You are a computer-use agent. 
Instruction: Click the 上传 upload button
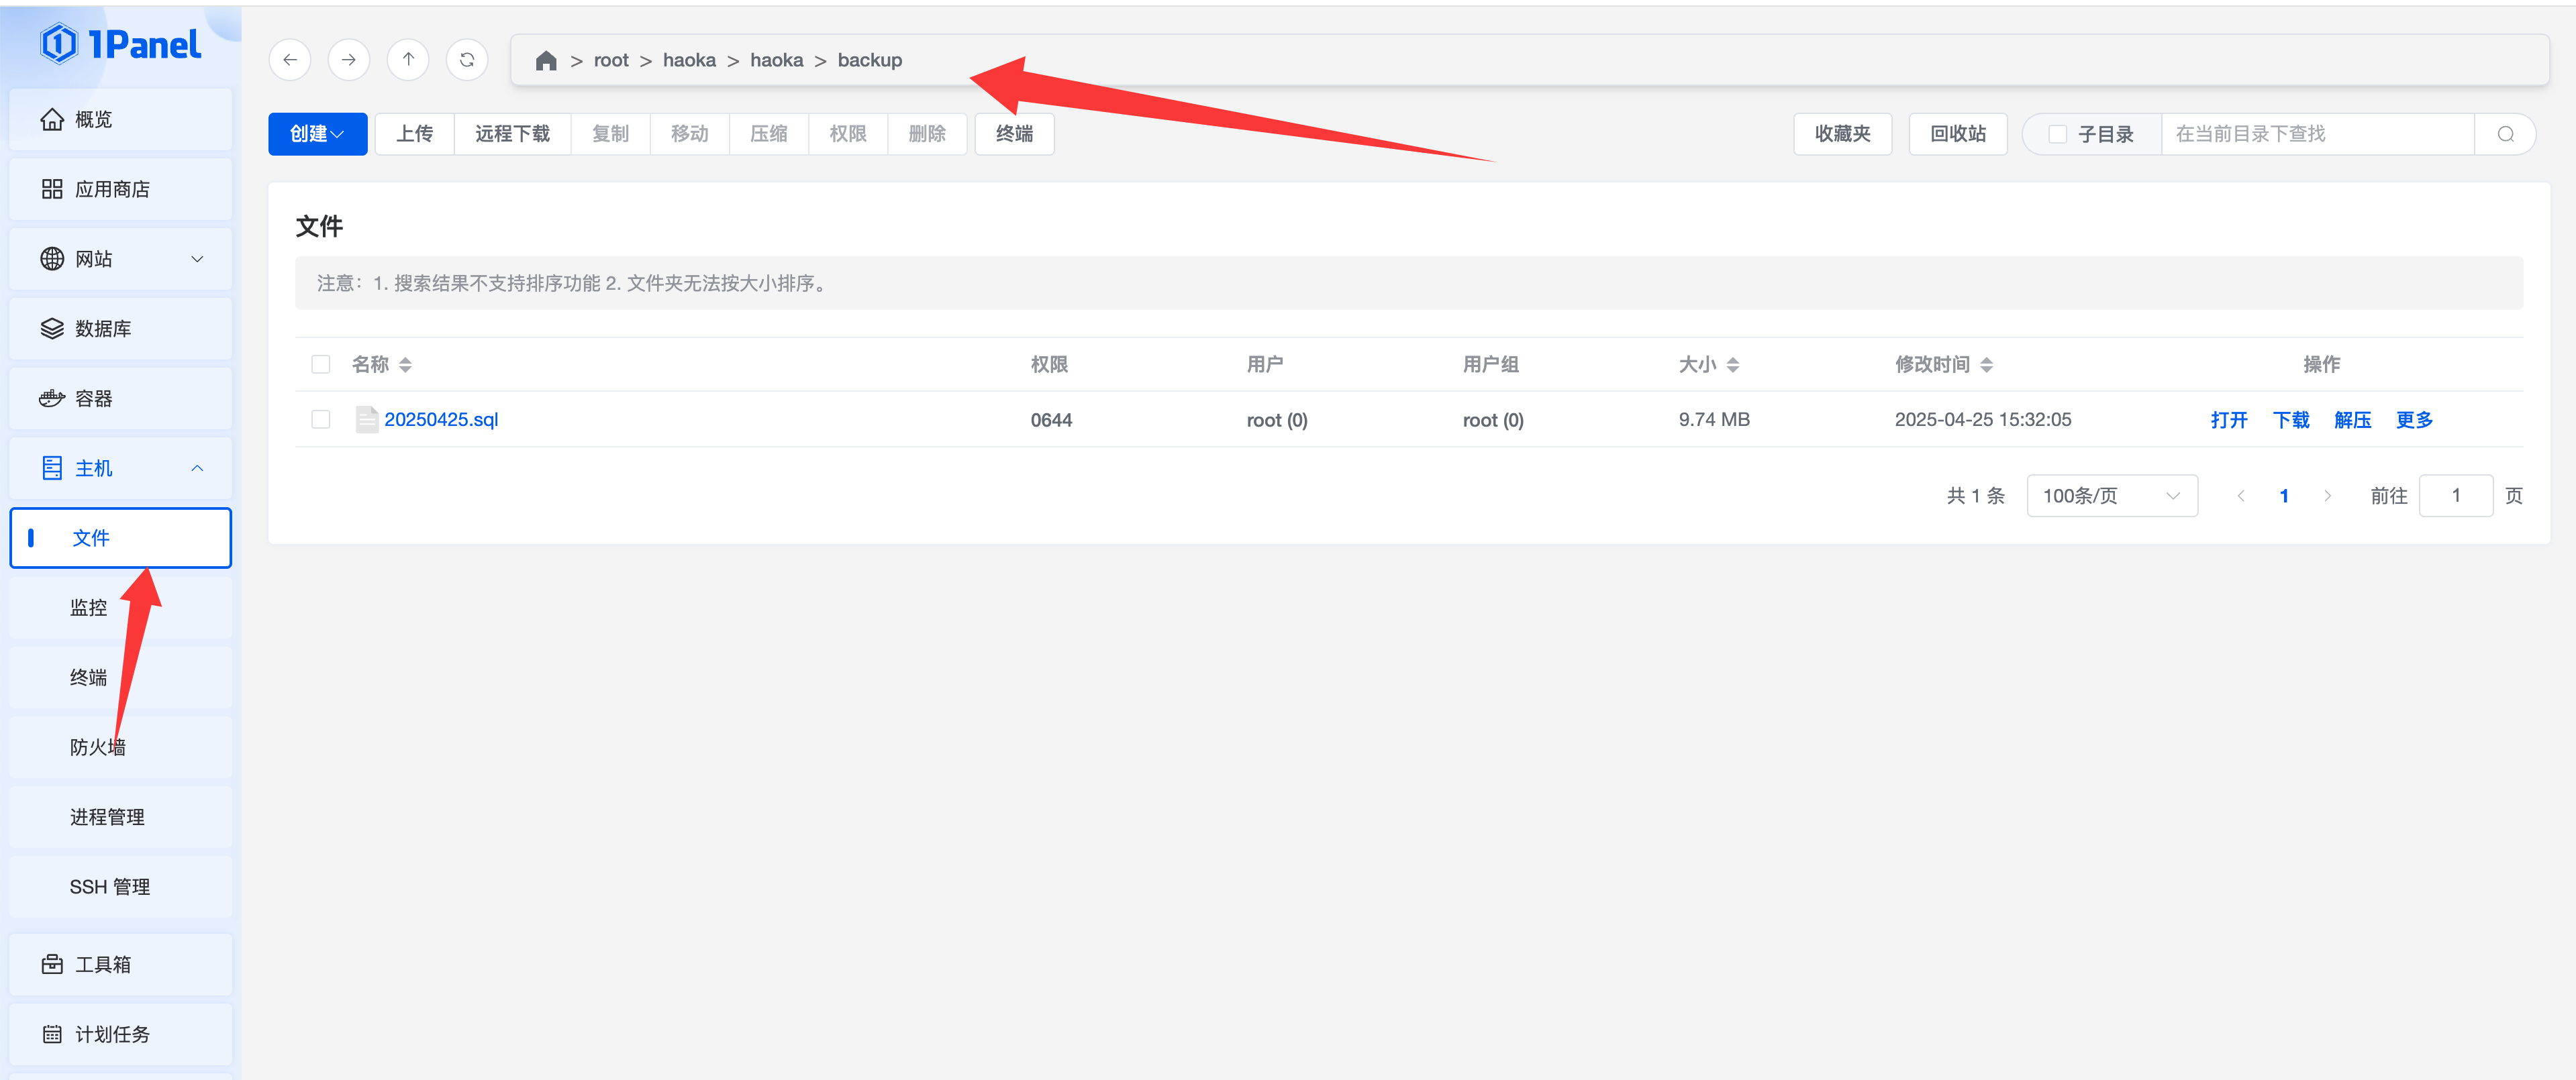(414, 134)
